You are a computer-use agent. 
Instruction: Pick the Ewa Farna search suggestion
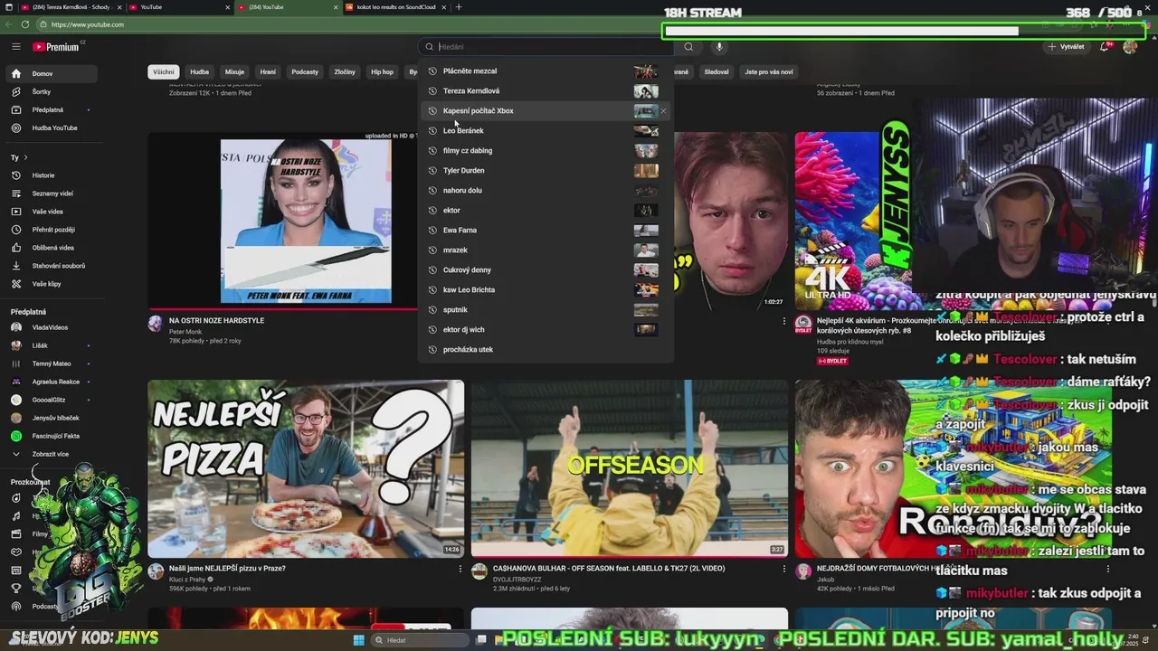point(547,231)
